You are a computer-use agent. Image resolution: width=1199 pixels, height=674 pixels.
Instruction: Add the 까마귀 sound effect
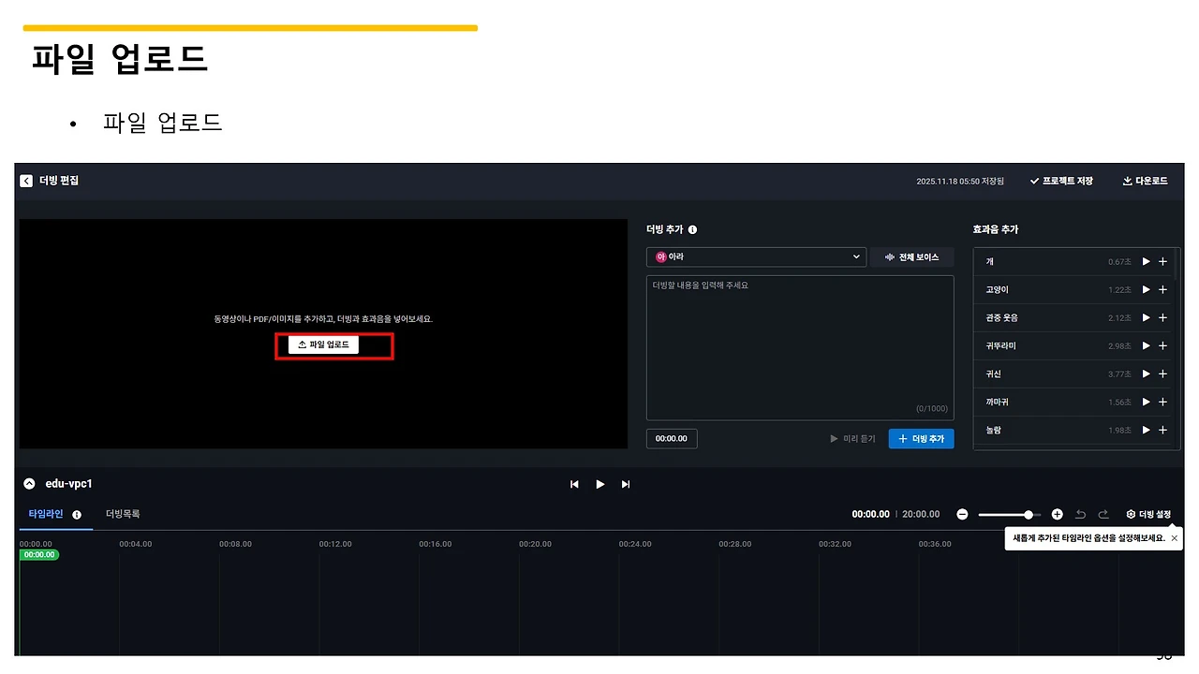(1162, 403)
